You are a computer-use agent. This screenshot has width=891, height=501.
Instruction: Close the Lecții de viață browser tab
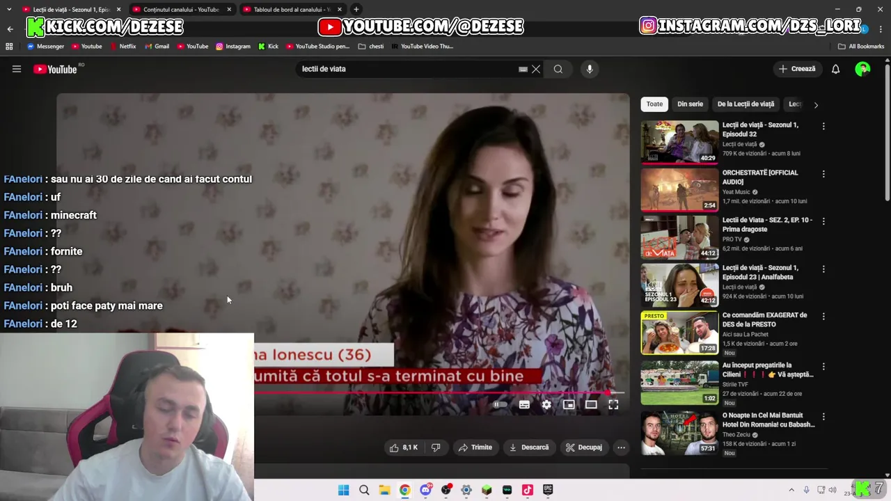click(x=118, y=9)
